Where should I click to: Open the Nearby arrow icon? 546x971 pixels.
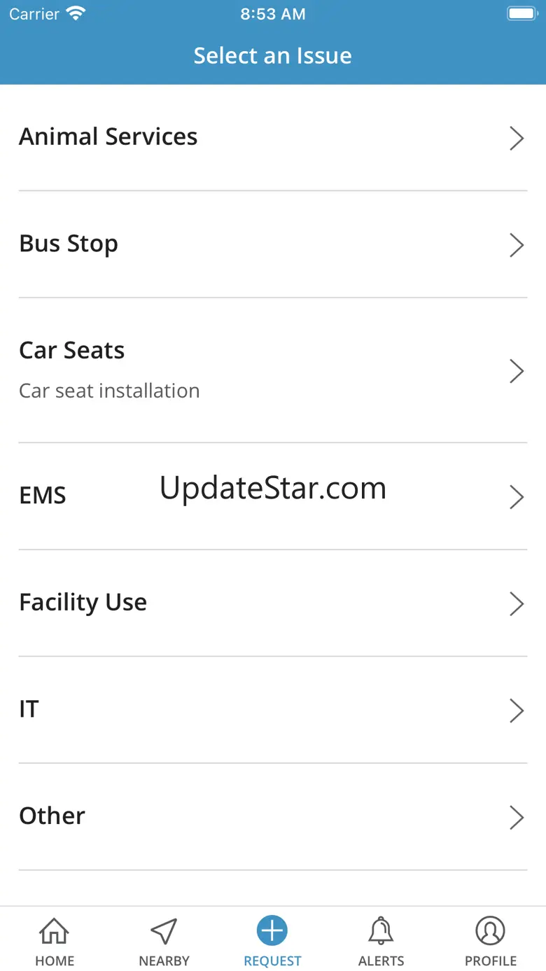tap(164, 932)
